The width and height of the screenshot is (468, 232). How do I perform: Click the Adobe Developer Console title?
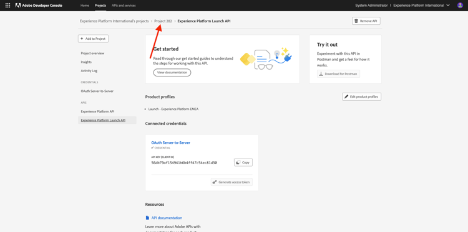(42, 6)
